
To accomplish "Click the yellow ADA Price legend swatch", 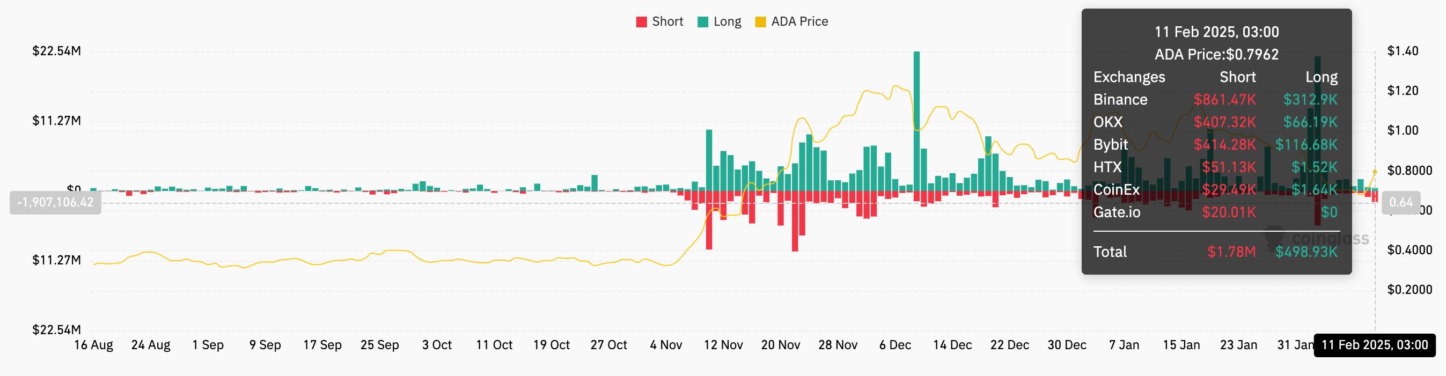I will point(761,23).
